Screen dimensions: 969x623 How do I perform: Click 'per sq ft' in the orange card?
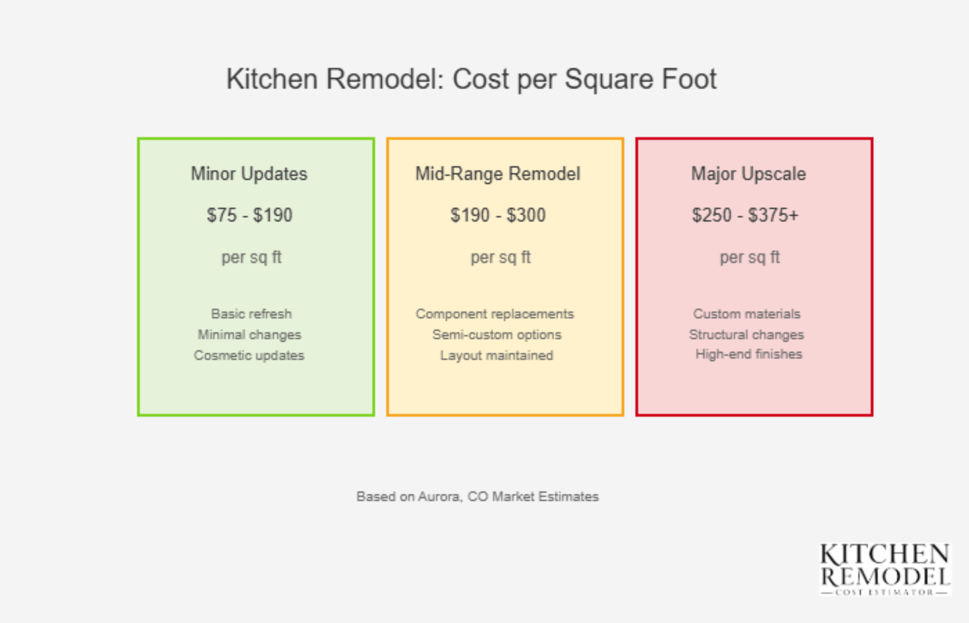coord(500,257)
